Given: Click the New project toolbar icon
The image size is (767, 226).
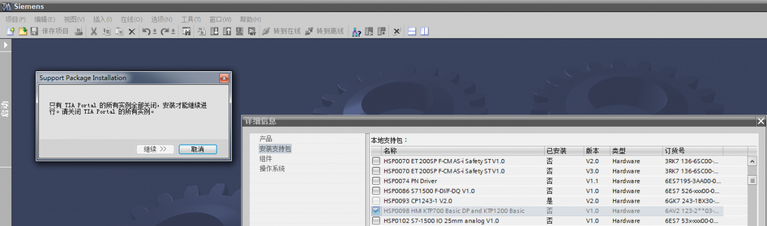Looking at the screenshot, I should (11, 31).
